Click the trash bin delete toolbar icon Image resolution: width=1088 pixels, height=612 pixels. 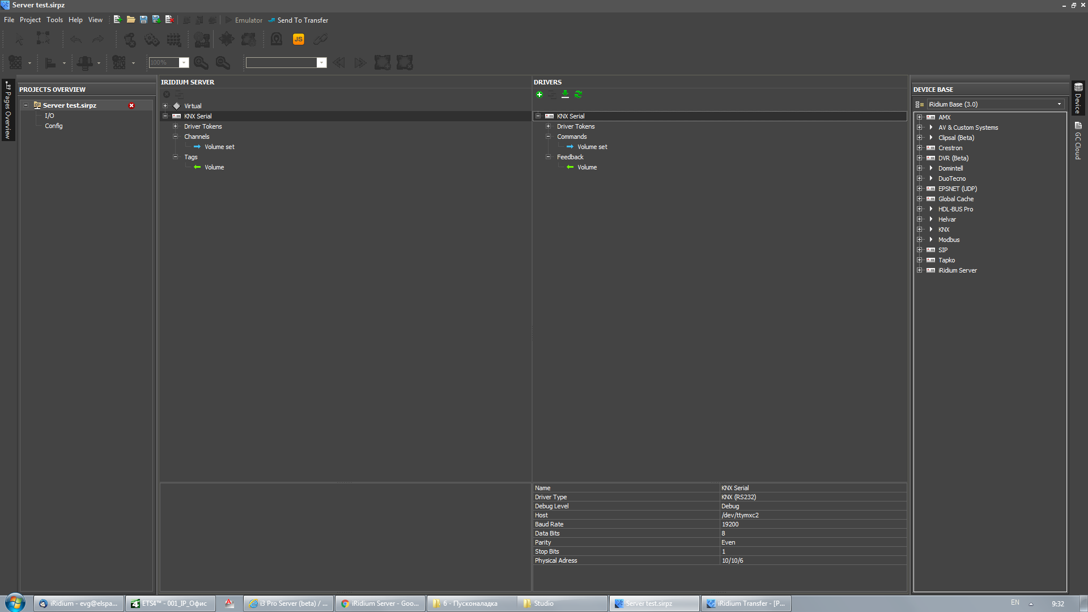point(130,39)
